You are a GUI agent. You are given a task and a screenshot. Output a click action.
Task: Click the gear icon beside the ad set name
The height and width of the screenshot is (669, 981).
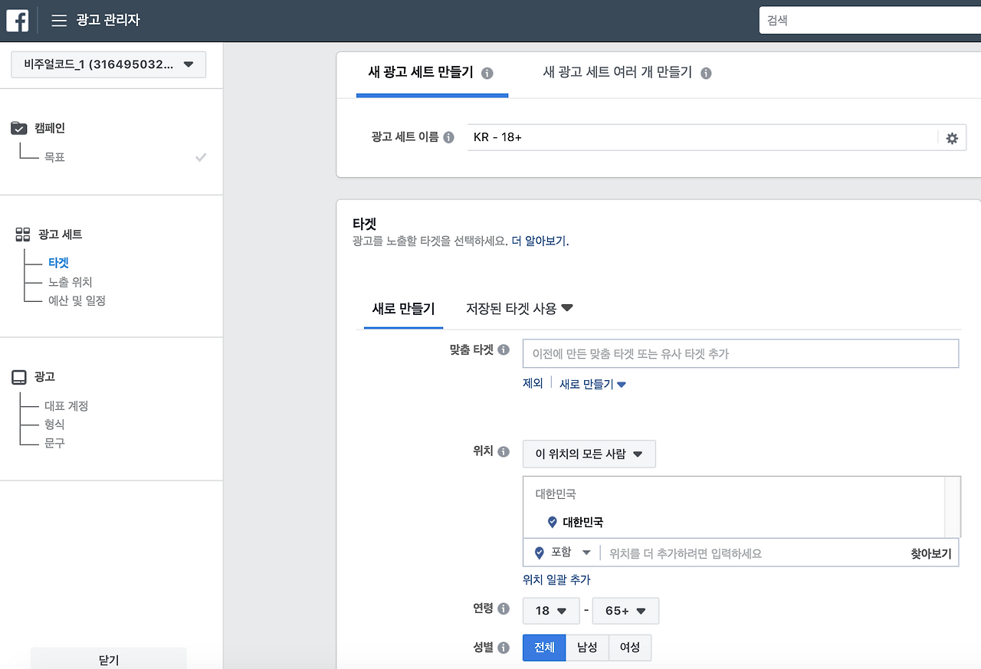point(952,138)
